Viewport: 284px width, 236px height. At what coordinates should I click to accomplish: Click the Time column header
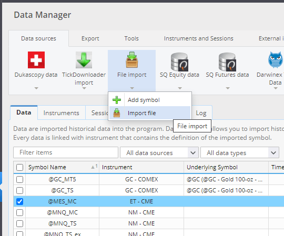tap(277, 167)
